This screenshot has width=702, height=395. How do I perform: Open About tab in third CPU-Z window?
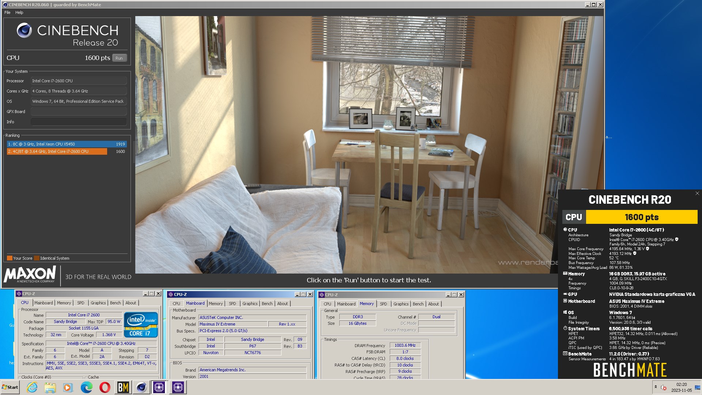click(433, 304)
